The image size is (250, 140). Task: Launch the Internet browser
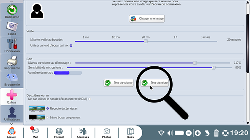[x=59, y=133]
